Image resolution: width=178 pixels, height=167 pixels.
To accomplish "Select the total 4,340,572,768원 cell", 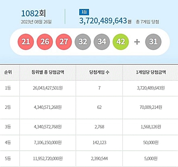I will pos(48,127).
